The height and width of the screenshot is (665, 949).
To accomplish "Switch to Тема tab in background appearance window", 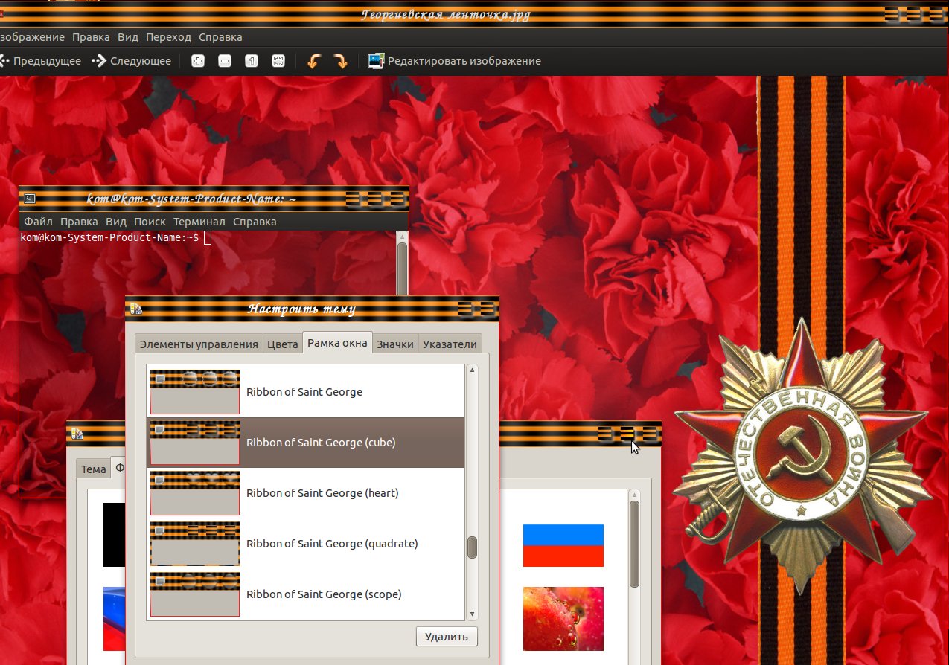I will click(x=94, y=469).
